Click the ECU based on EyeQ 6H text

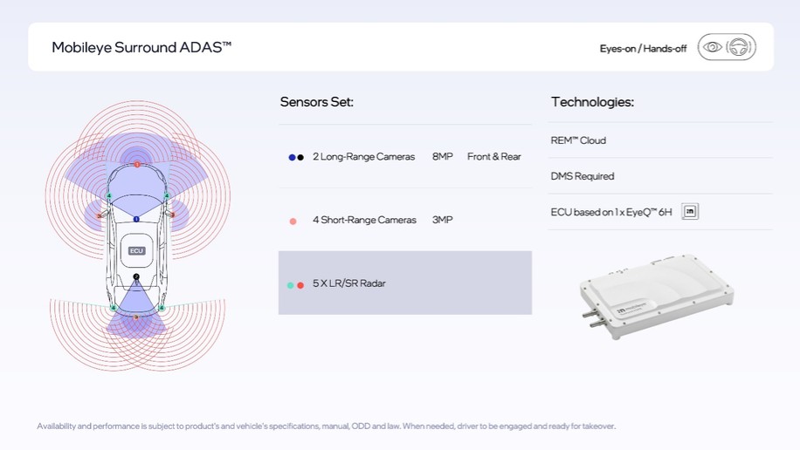click(611, 212)
